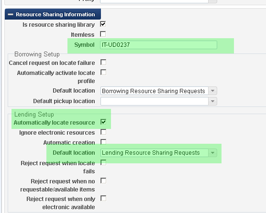This screenshot has height=213, width=266.
Task: Enable Reject request when no requestable items
Action: point(103,181)
